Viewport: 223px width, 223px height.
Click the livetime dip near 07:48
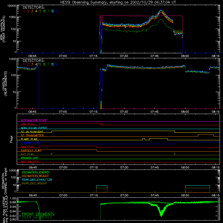161,213
